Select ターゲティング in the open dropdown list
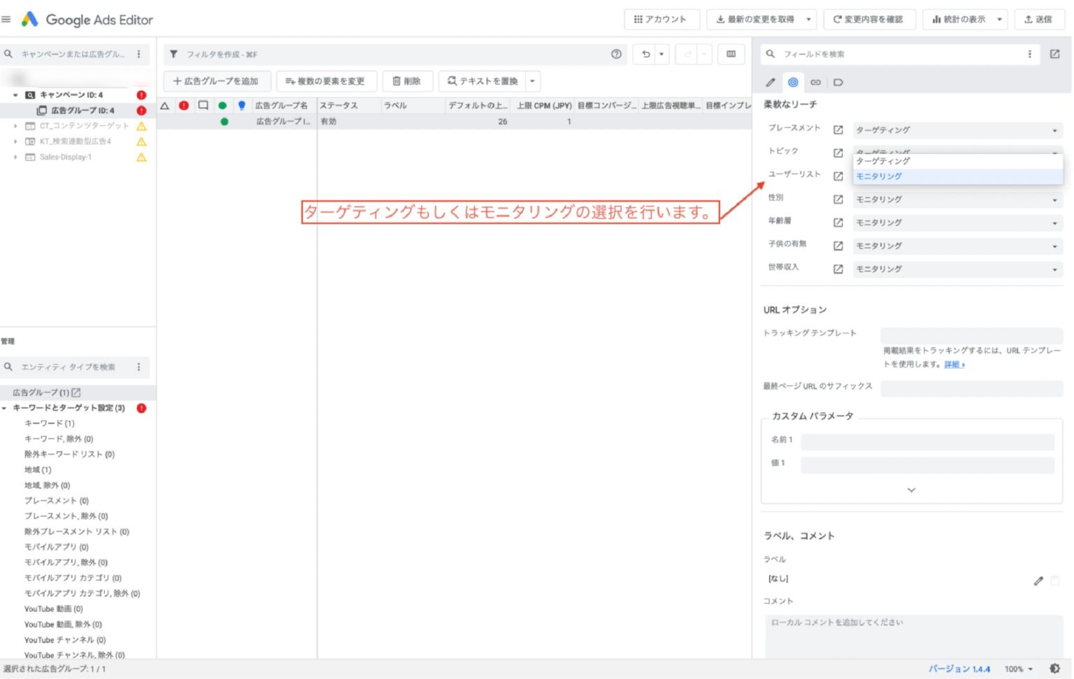Viewport: 1074px width, 679px height. [x=883, y=162]
